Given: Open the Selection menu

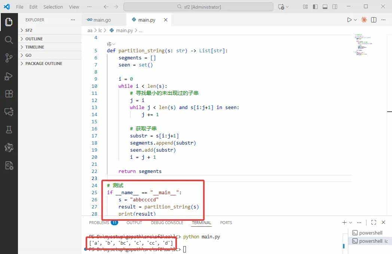Looking at the screenshot, I should pos(53,7).
